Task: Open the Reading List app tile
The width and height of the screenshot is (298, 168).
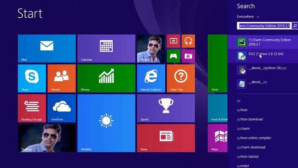Action: click(32, 108)
